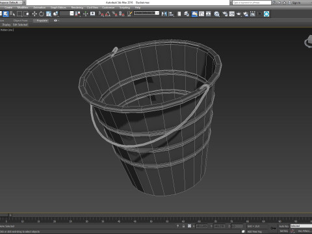Activate the Select and Move tool
The width and height of the screenshot is (312, 234).
pyautogui.click(x=34, y=14)
